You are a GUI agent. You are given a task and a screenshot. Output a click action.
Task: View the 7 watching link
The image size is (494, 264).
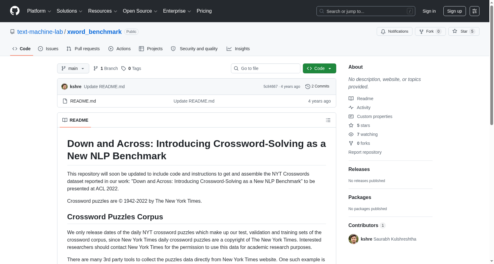point(363,134)
